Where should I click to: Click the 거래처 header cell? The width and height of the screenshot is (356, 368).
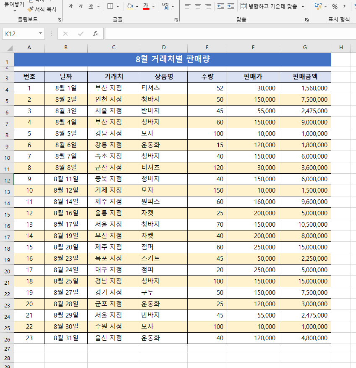pos(114,77)
